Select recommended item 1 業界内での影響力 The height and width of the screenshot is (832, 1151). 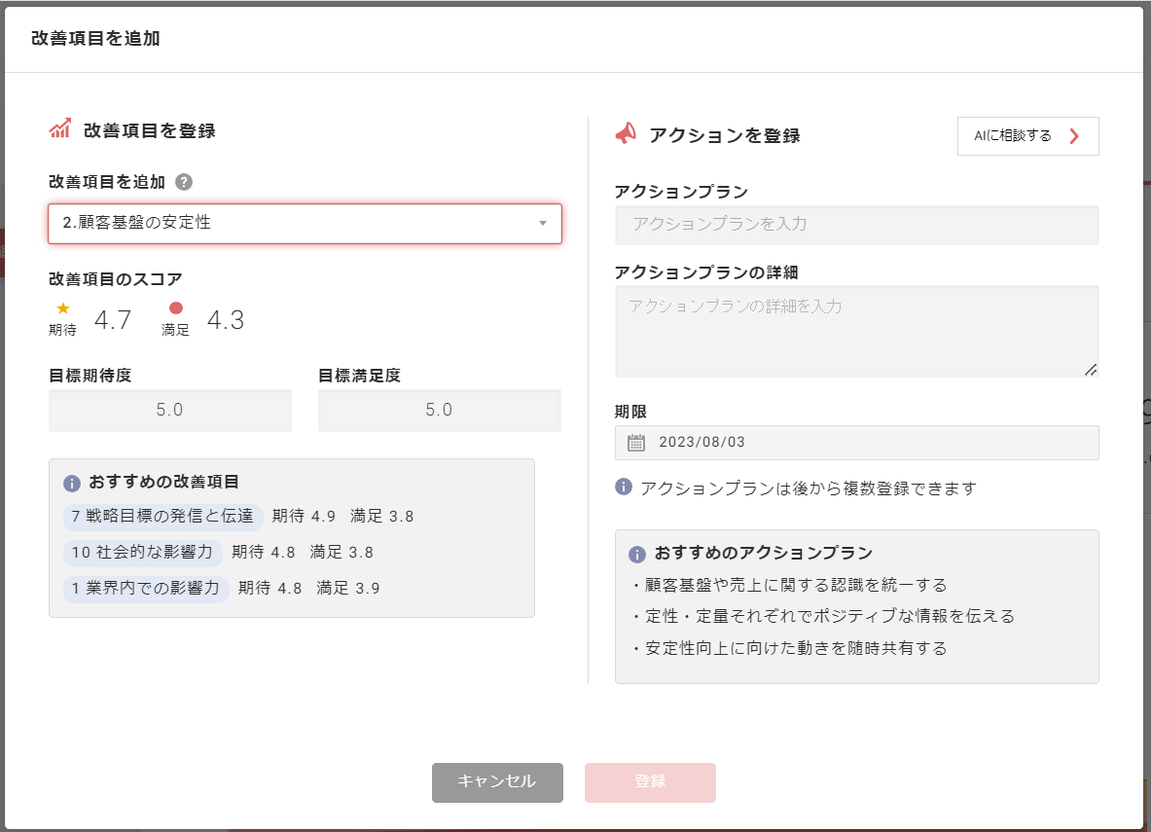click(146, 589)
